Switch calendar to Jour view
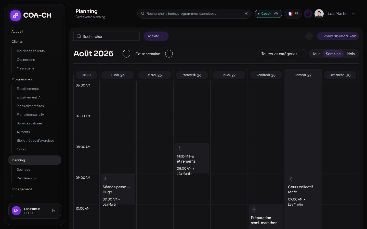Viewport: 367px width, 229px height. (316, 54)
